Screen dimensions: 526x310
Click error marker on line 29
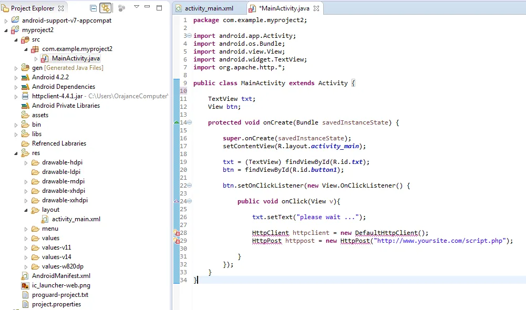coord(177,241)
